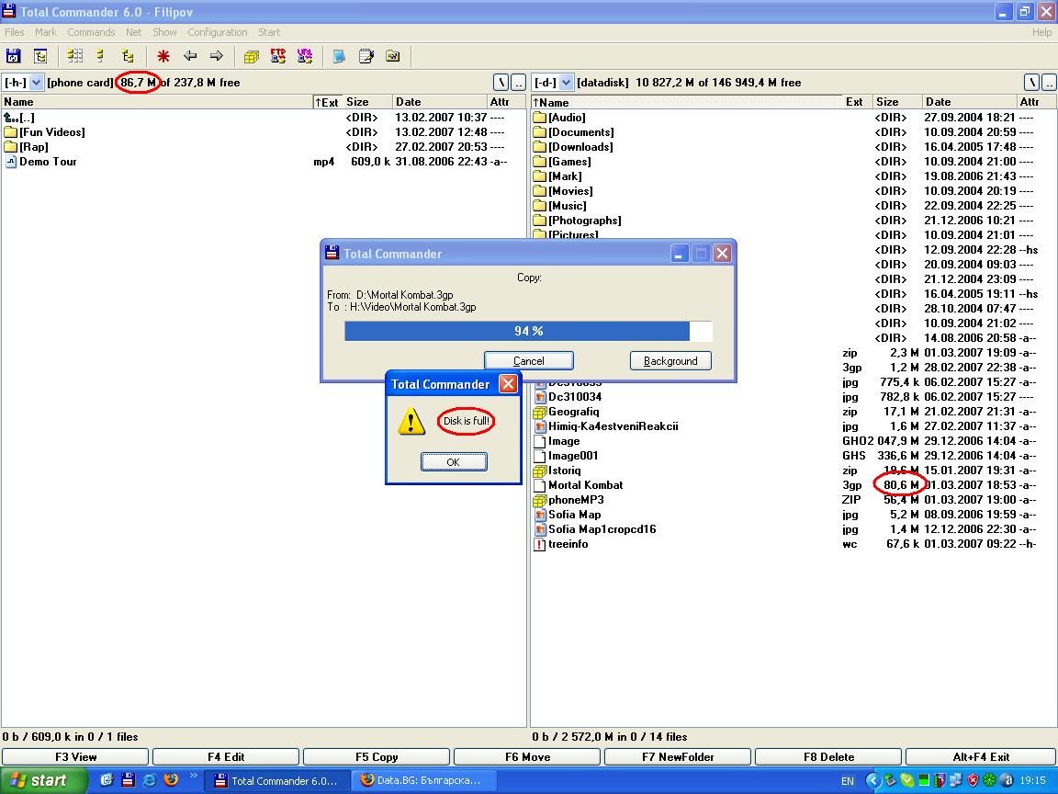This screenshot has height=794, width=1058.
Task: Click the Sofia Map image file icon
Action: [x=539, y=515]
